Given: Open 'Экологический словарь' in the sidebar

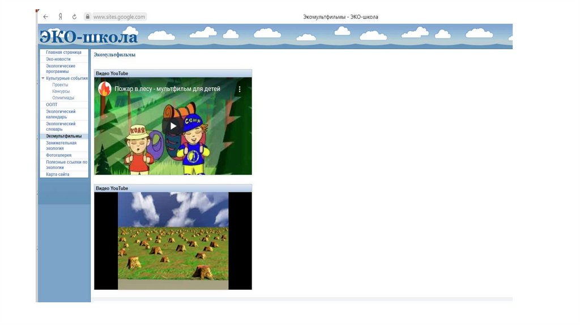Looking at the screenshot, I should coord(61,126).
